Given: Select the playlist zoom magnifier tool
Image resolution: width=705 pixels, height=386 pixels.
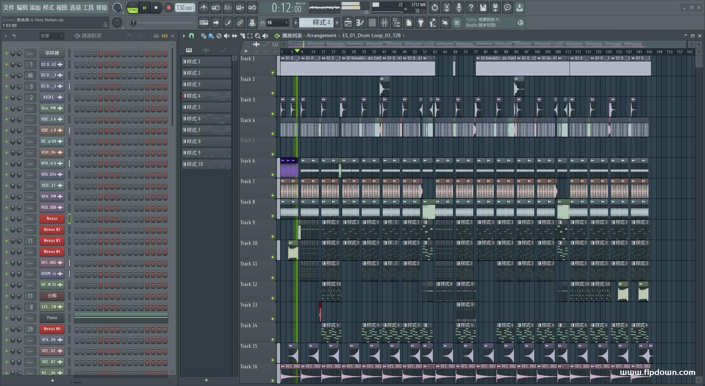Looking at the screenshot, I should (257, 36).
